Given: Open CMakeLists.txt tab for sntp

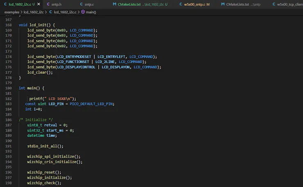Looking at the screenshot, I should pyautogui.click(x=241, y=4).
